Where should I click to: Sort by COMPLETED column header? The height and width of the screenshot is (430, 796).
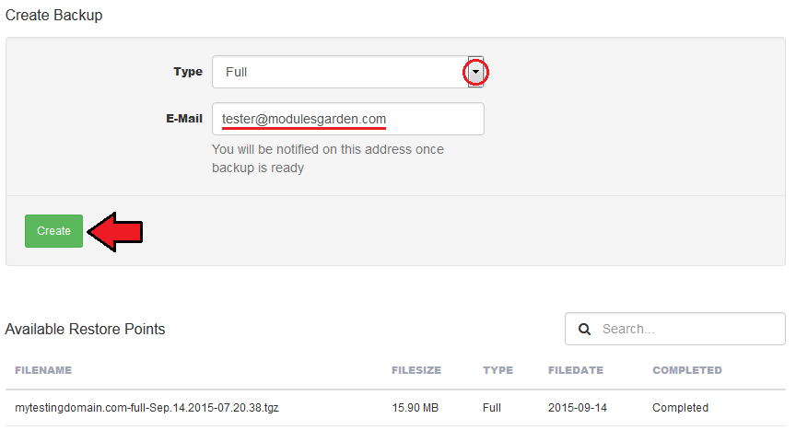[x=687, y=370]
